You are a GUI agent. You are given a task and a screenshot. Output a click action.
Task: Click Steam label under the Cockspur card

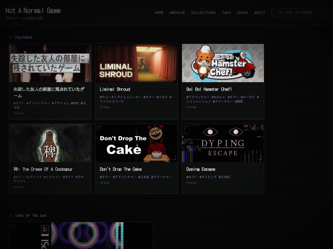click(x=18, y=187)
